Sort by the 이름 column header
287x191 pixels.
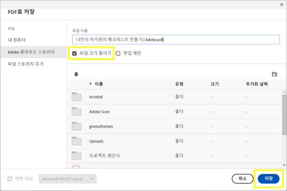99,84
